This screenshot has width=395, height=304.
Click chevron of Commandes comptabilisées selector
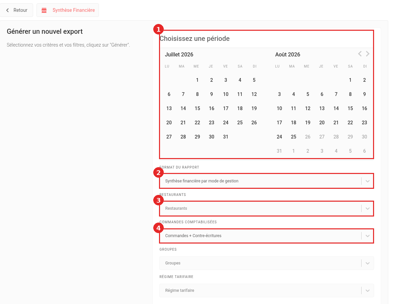368,236
